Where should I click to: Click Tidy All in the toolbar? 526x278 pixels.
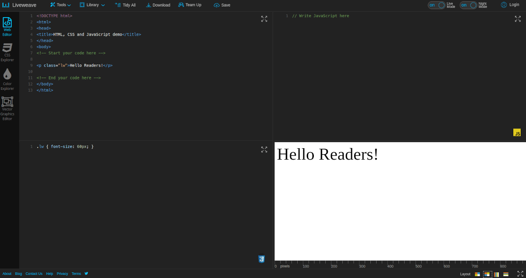pos(125,5)
